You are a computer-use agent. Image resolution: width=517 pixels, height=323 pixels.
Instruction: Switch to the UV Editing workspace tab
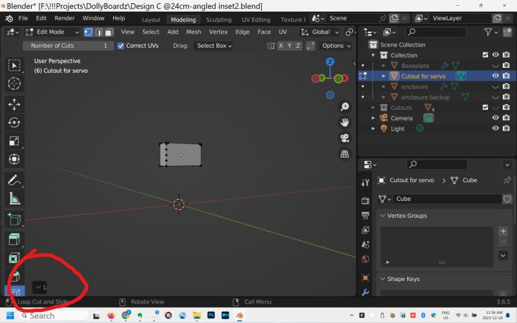[256, 20]
